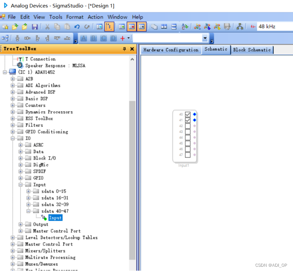
Task: Toggle the highlighted tree toolbox view icon
Action: [x=109, y=26]
